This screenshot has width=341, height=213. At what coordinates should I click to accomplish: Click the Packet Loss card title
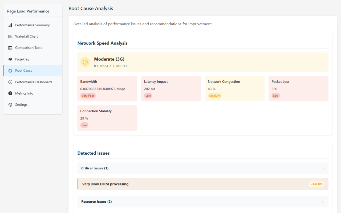click(x=281, y=82)
